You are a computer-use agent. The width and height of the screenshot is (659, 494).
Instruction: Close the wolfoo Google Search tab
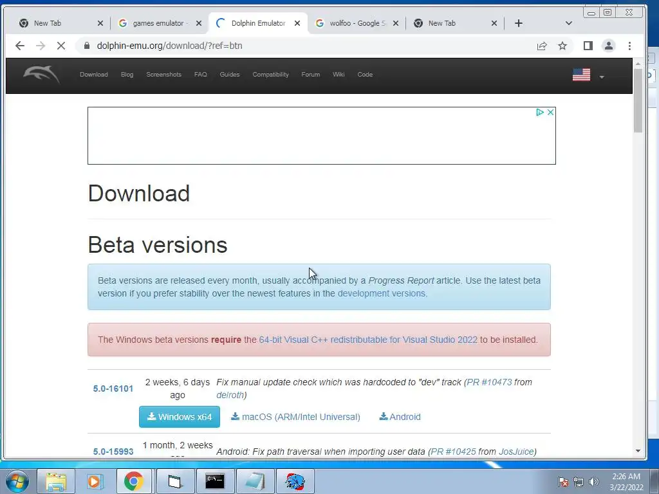(x=396, y=23)
